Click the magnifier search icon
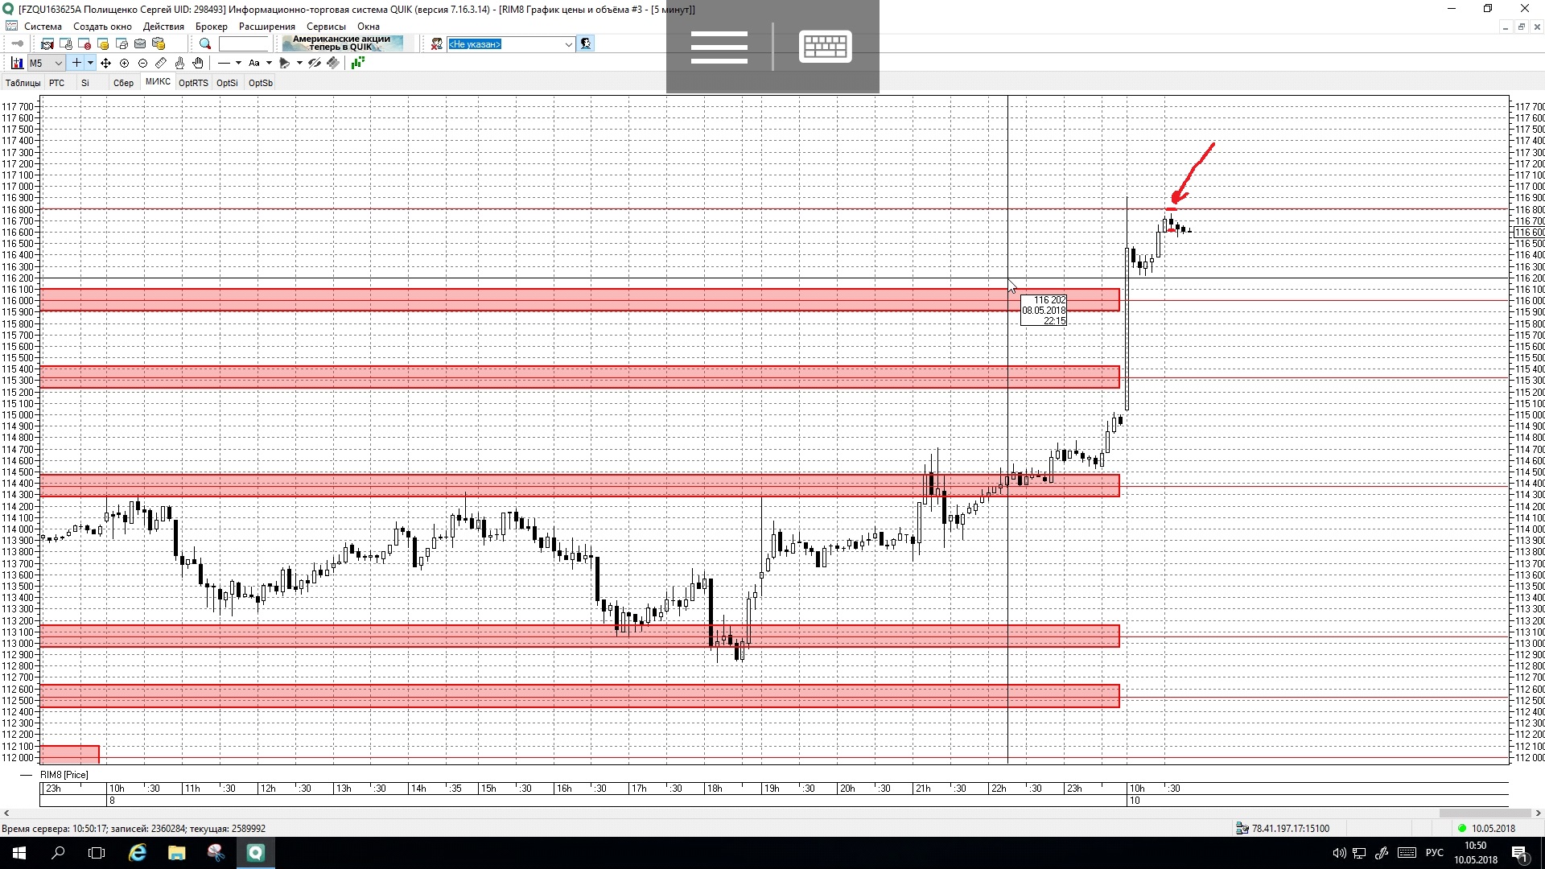Image resolution: width=1545 pixels, height=869 pixels. [x=205, y=44]
